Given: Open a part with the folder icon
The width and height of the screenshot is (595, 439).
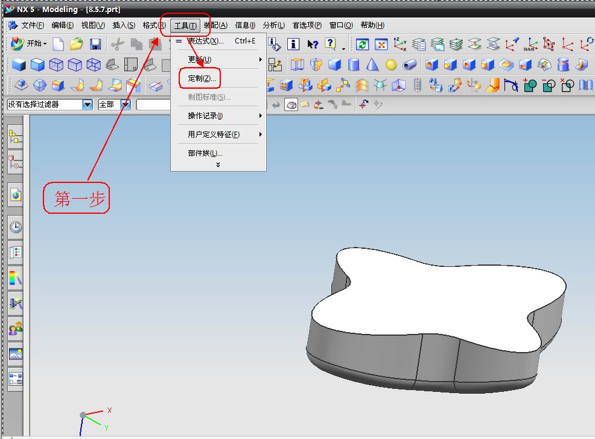Looking at the screenshot, I should (77, 44).
